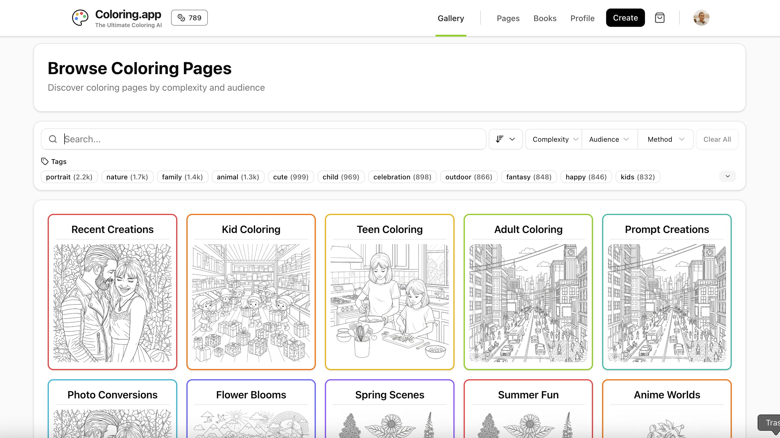The width and height of the screenshot is (780, 438).
Task: Switch to the Books tab
Action: coord(545,18)
